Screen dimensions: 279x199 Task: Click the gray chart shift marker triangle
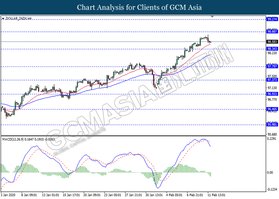click(212, 17)
